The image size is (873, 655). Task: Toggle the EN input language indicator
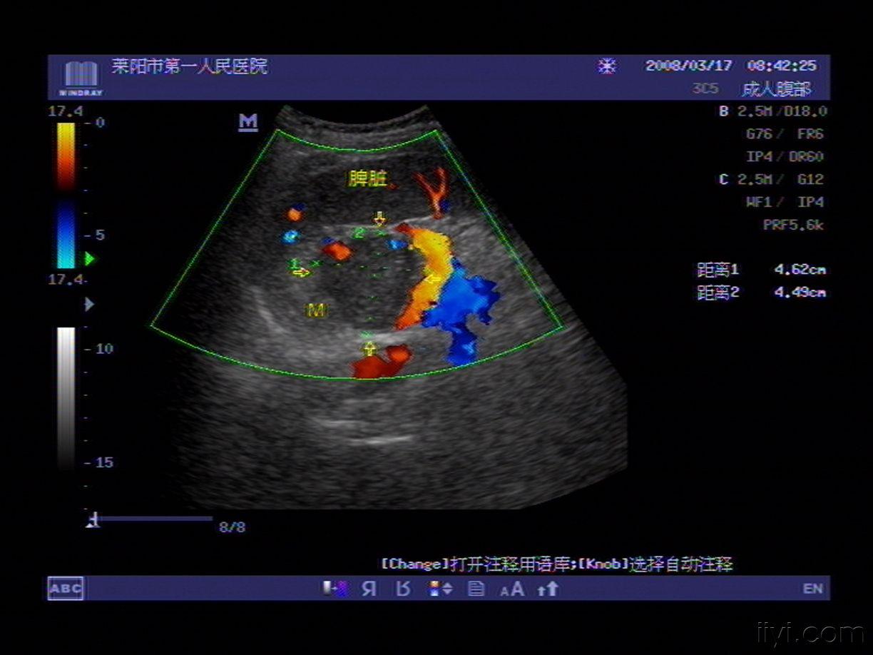coord(812,589)
